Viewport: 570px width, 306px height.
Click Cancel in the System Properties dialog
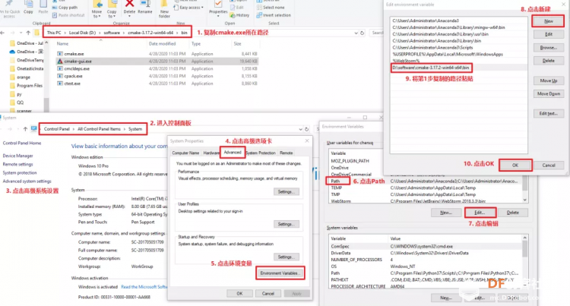[x=268, y=293]
